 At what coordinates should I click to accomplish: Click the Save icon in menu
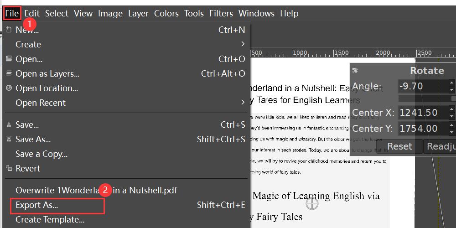[9, 124]
